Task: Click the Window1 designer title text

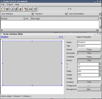Action: [5, 37]
